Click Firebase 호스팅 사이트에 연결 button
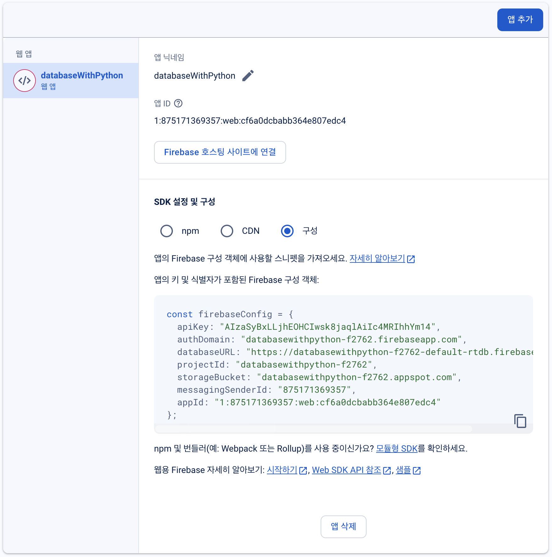This screenshot has height=557, width=552. (x=220, y=152)
